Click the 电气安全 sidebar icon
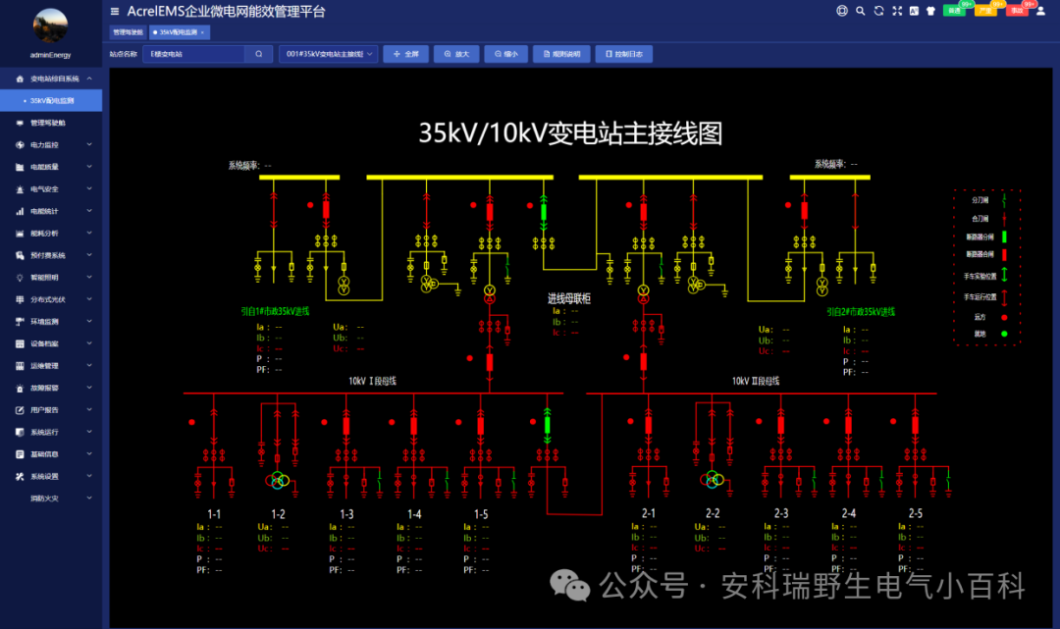Screen dimensions: 1060x629 (x=20, y=189)
